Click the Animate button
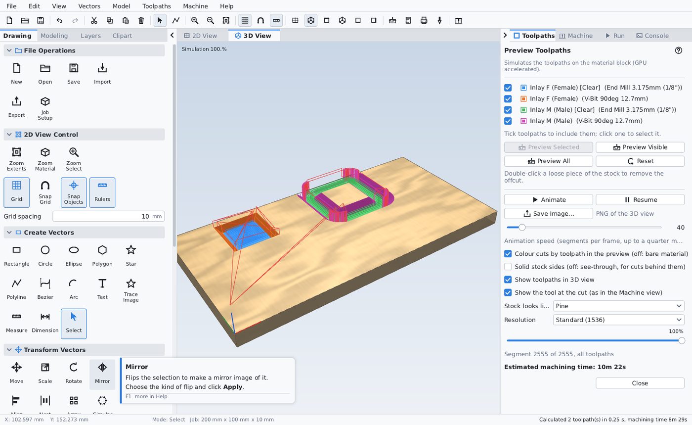Viewport: 692px width, 425px height. click(x=548, y=200)
